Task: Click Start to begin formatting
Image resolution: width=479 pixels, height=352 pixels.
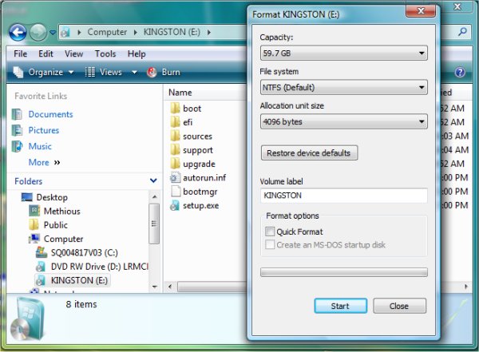Action: pyautogui.click(x=341, y=306)
